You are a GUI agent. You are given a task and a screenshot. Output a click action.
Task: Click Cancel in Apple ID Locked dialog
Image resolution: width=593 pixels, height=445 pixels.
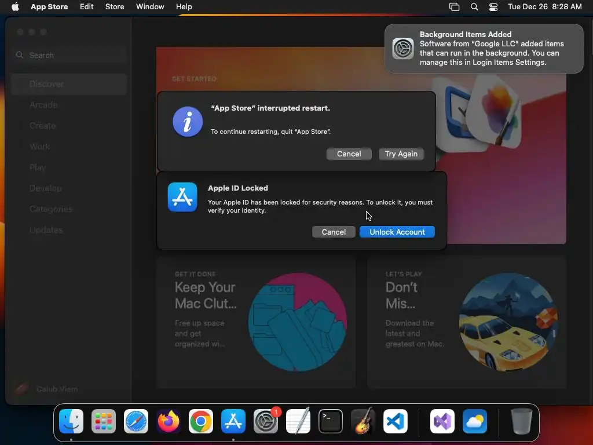pos(334,232)
